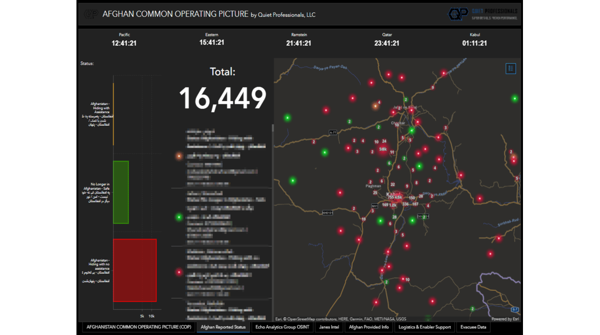Select the green 'No Longer in Afghanistan' bar
The height and width of the screenshot is (335, 600).
pyautogui.click(x=121, y=192)
